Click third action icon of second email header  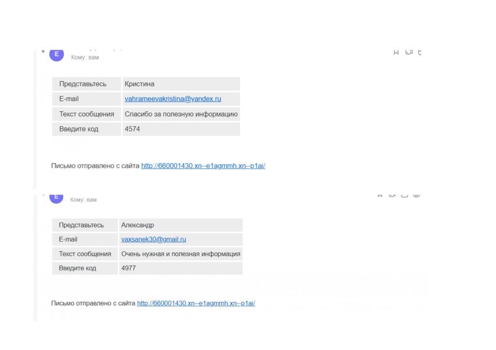(x=404, y=196)
